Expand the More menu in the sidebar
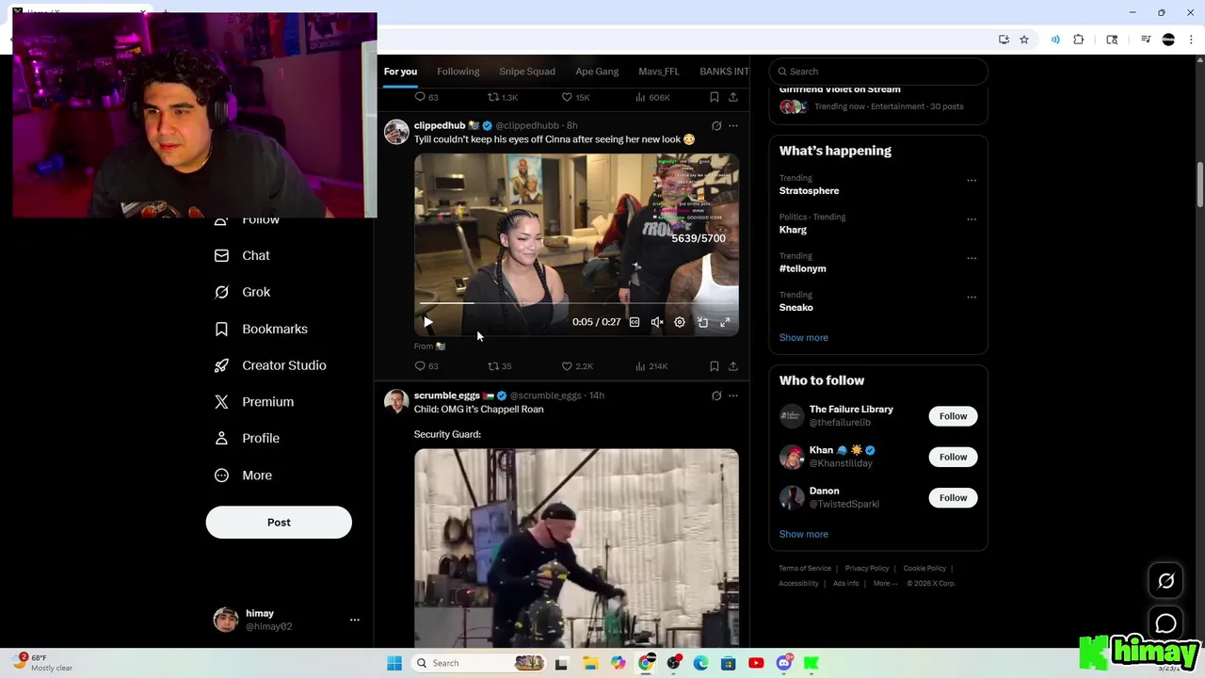This screenshot has height=678, width=1205. pos(243,476)
